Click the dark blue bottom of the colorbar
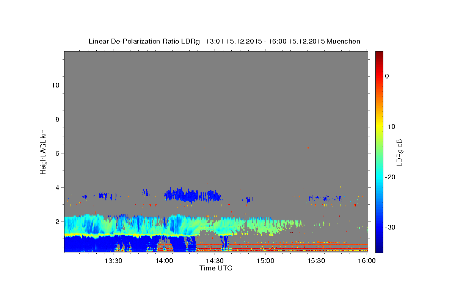455x303 pixels. [x=379, y=248]
